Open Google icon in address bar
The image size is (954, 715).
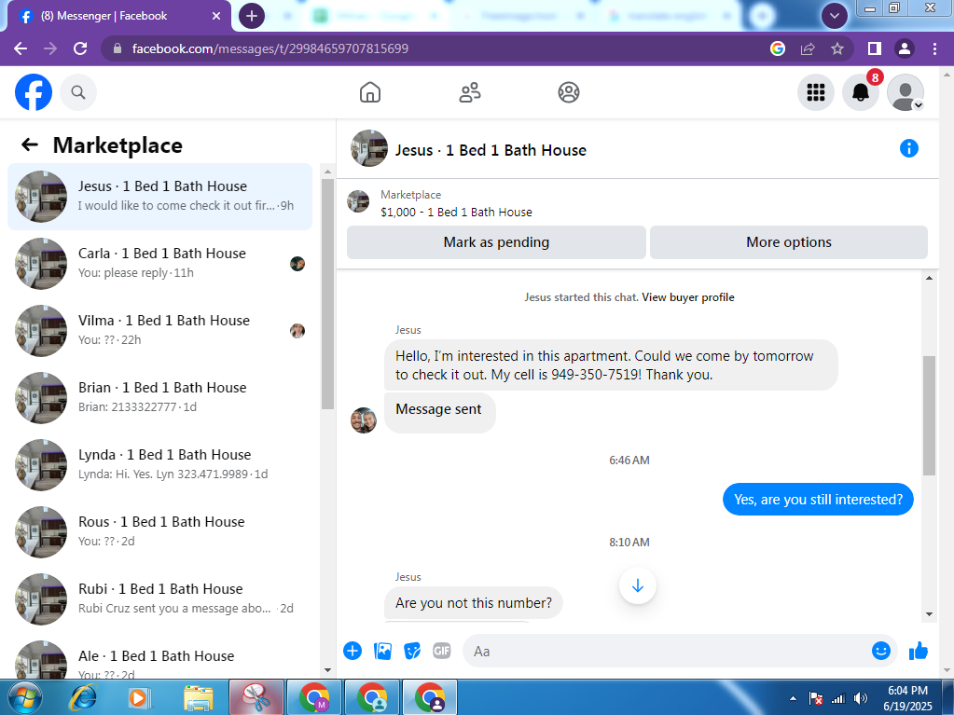(778, 48)
